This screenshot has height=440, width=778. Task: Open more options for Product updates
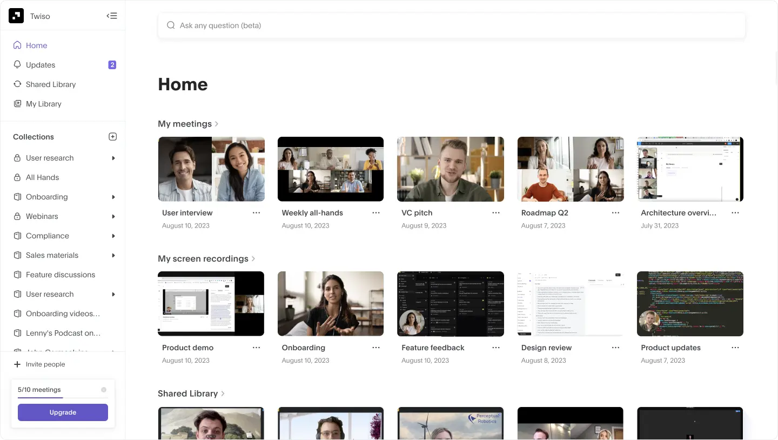pyautogui.click(x=735, y=348)
